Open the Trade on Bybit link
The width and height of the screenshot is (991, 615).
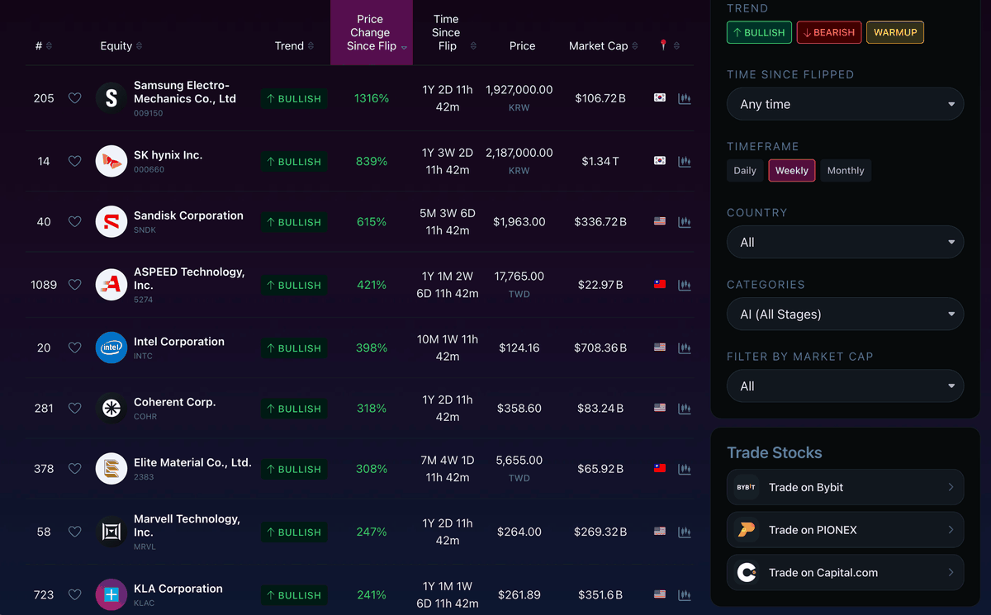(845, 487)
